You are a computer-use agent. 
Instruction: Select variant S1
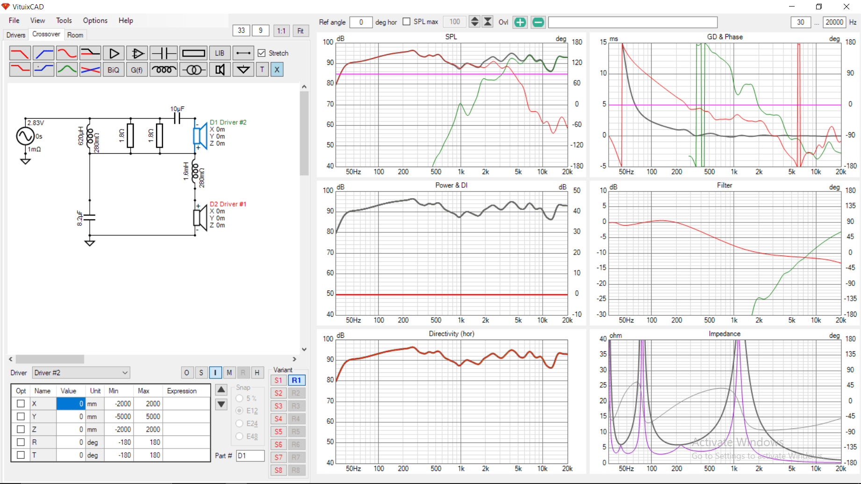(x=279, y=380)
